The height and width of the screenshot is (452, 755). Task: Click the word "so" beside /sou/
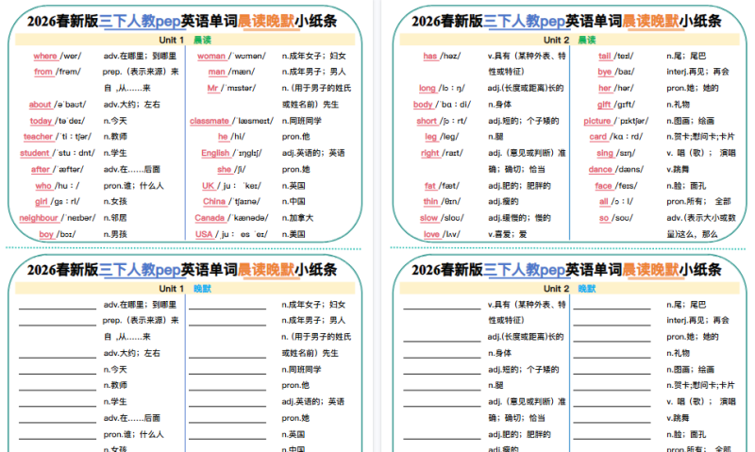[x=604, y=218]
